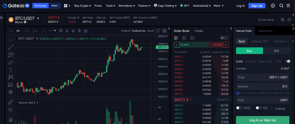Toggle the POST order switch
The width and height of the screenshot is (295, 124).
pyautogui.click(x=239, y=108)
